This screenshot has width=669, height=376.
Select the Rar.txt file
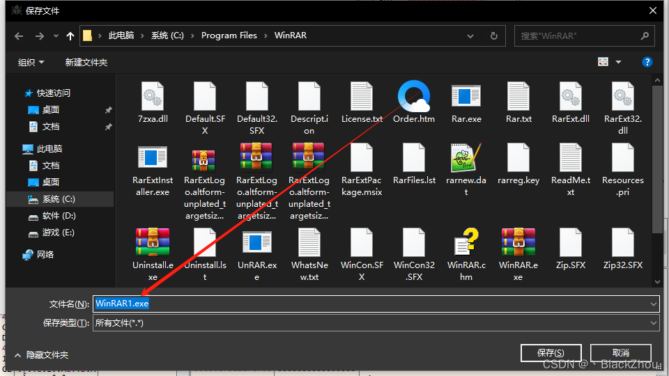(x=518, y=103)
